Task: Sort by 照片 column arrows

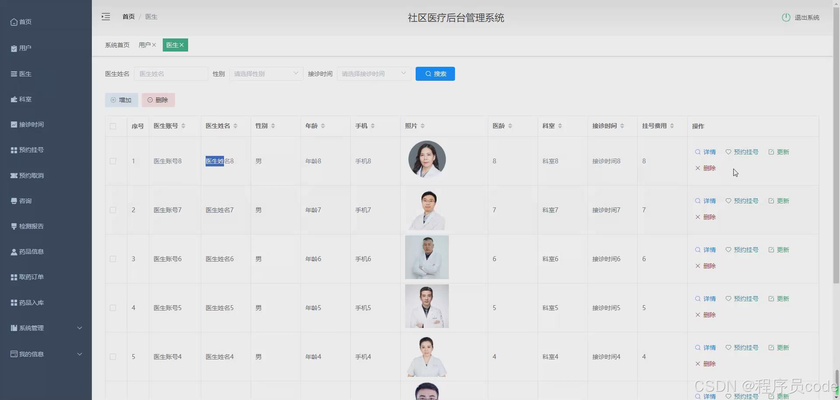Action: [x=423, y=126]
